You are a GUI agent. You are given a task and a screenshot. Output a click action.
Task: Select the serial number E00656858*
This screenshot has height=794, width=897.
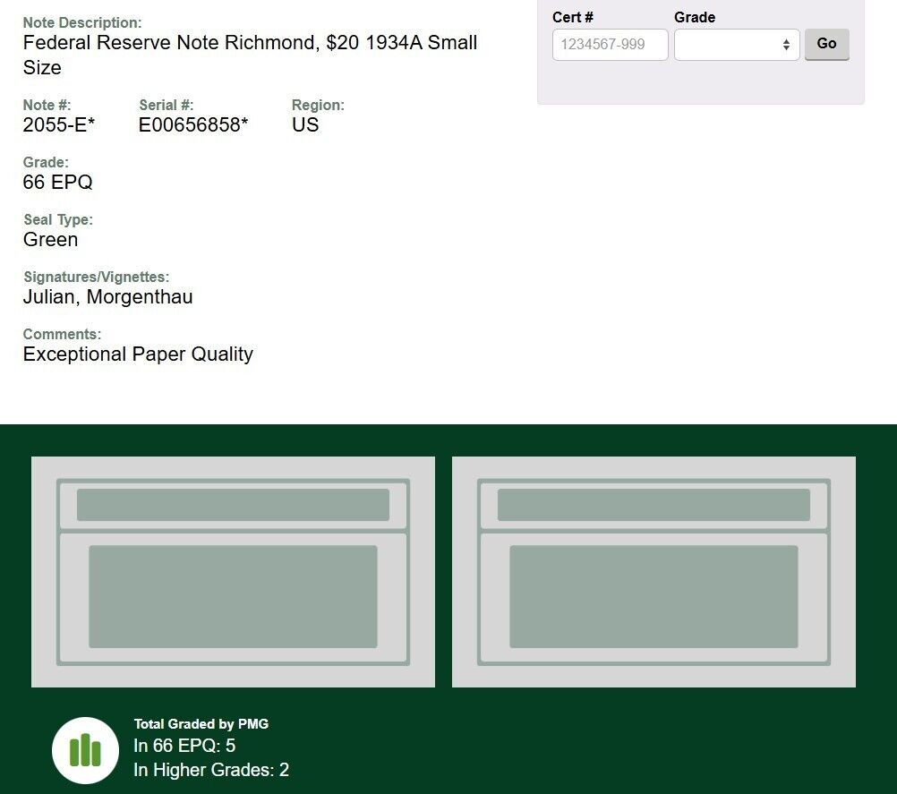[x=193, y=124]
